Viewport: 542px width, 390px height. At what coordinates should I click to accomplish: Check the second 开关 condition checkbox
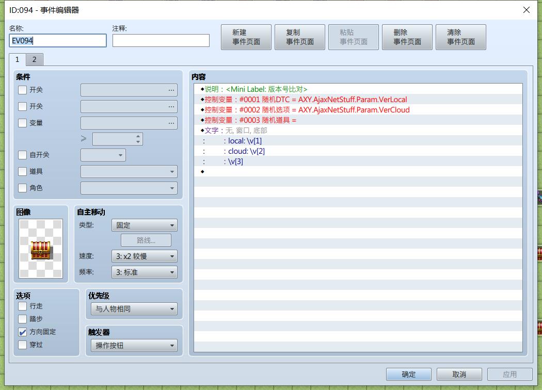click(x=23, y=106)
